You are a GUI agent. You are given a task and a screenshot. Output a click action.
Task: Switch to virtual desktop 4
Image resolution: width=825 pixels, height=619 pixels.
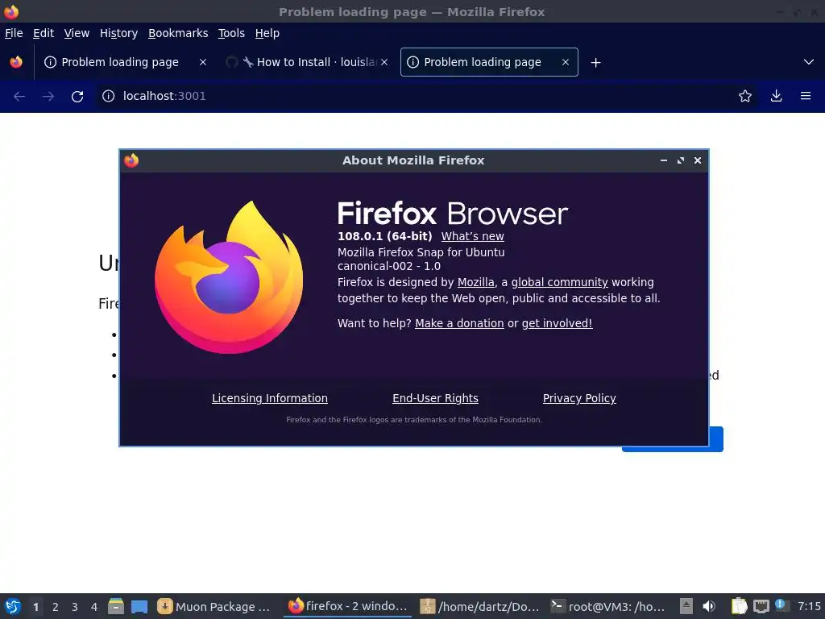pyautogui.click(x=93, y=607)
